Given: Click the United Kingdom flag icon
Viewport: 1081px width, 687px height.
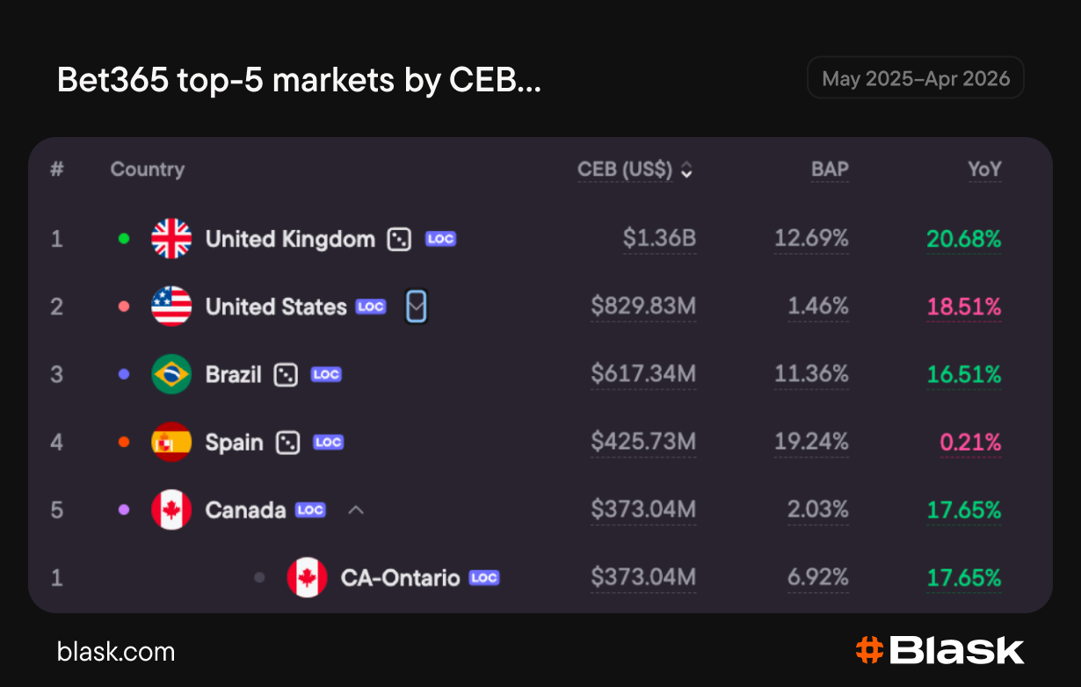Looking at the screenshot, I should coord(171,239).
